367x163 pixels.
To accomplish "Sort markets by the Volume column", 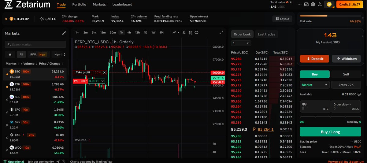I will click(x=30, y=64).
